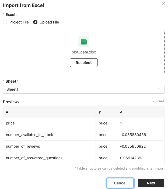The width and height of the screenshot is (168, 189).
Task: Select the Upload File radio option
Action: [x=35, y=22]
